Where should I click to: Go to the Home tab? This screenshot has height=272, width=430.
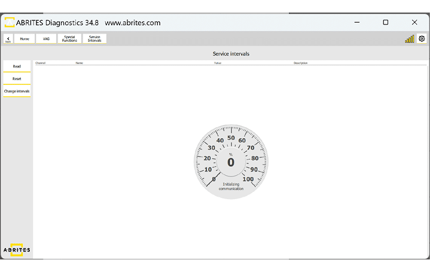[25, 39]
